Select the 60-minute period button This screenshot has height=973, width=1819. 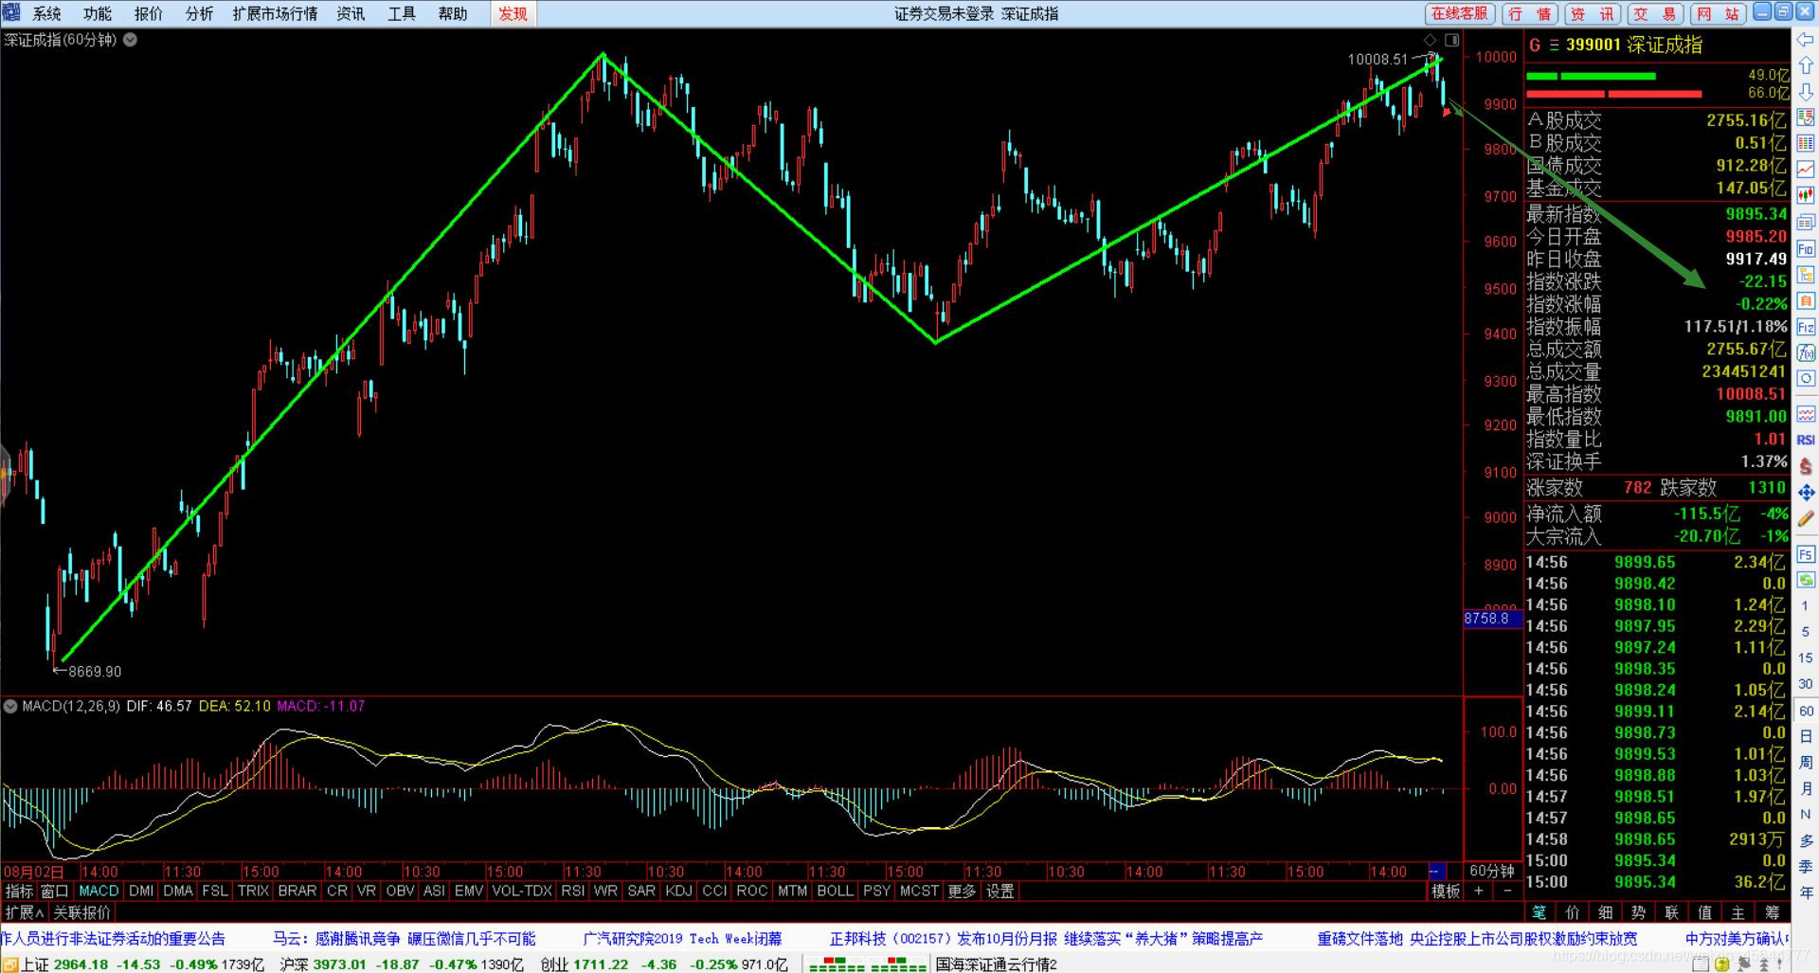click(1806, 711)
